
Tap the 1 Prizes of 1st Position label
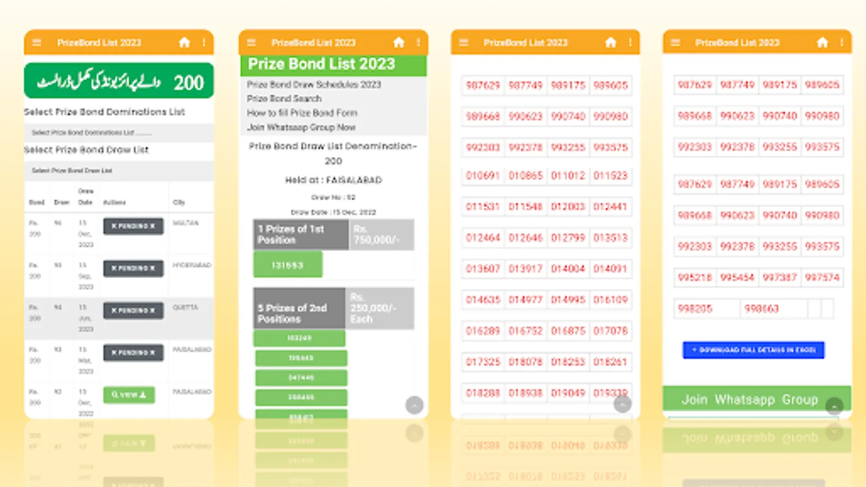tap(301, 234)
